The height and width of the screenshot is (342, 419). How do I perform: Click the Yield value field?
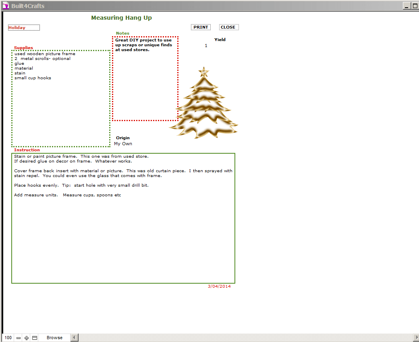point(206,46)
